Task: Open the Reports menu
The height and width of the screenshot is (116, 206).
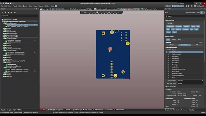Action: (41, 6)
